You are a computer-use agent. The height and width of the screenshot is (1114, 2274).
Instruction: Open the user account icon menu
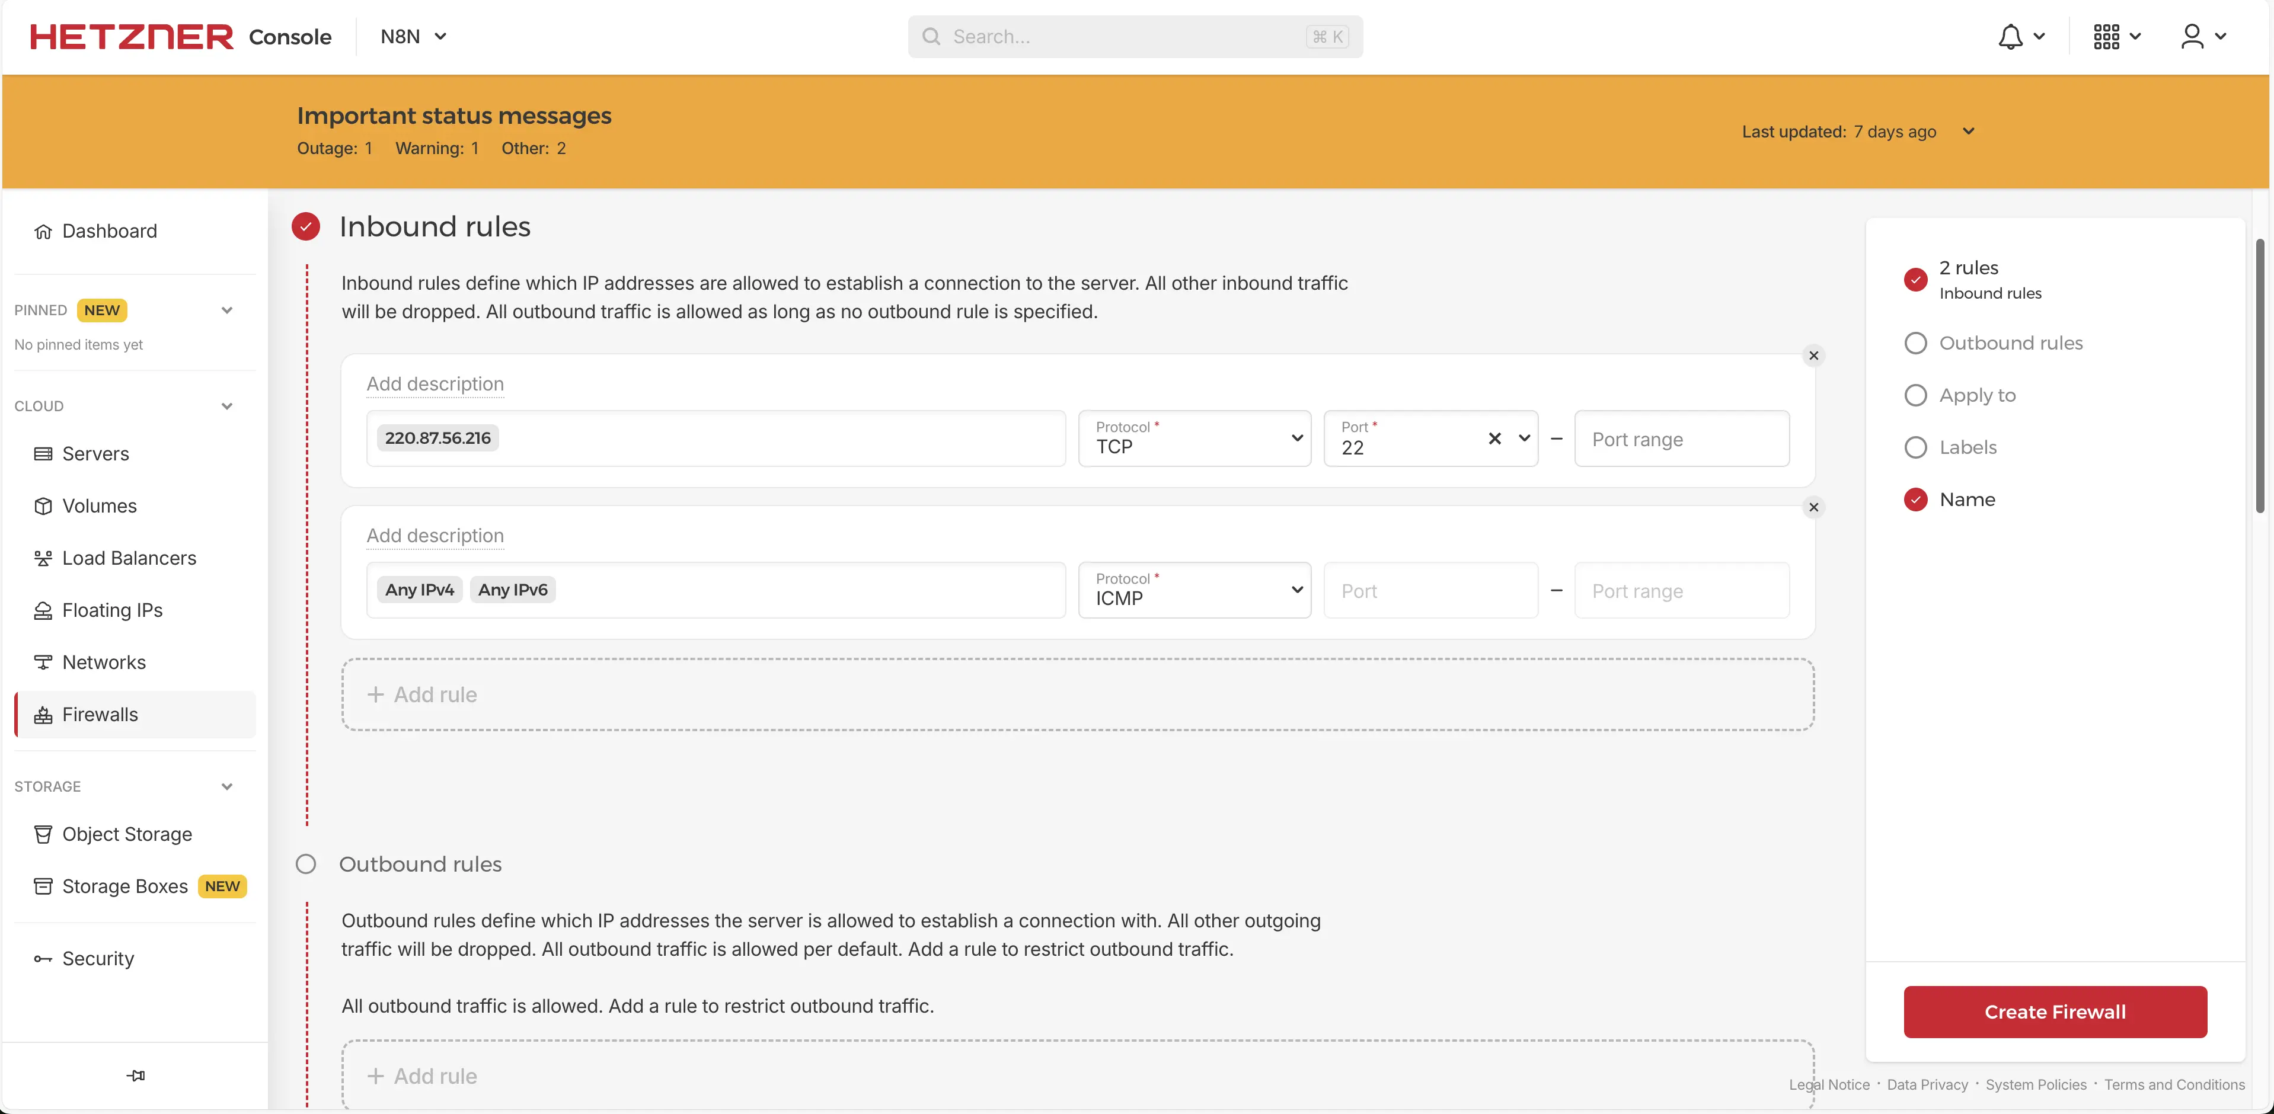click(x=2192, y=36)
